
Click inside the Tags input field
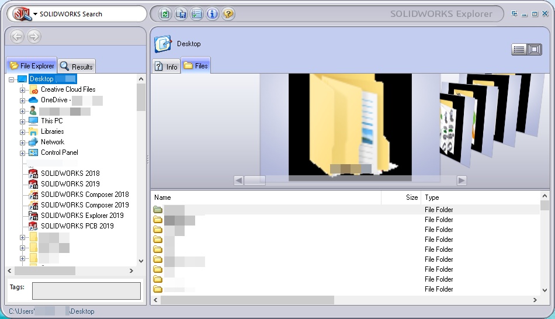pyautogui.click(x=86, y=291)
